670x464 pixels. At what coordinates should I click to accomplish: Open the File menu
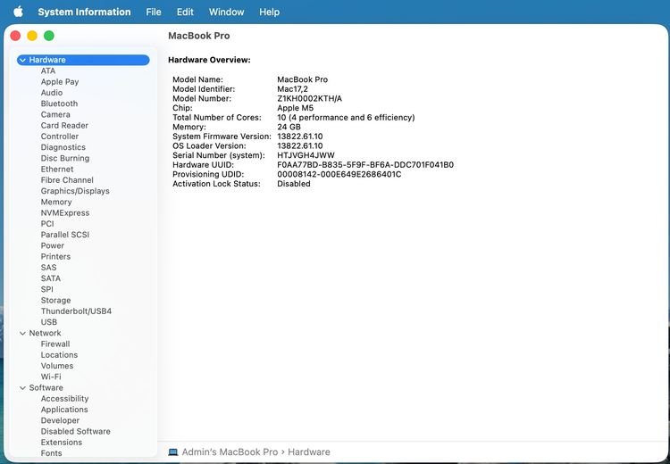click(154, 12)
